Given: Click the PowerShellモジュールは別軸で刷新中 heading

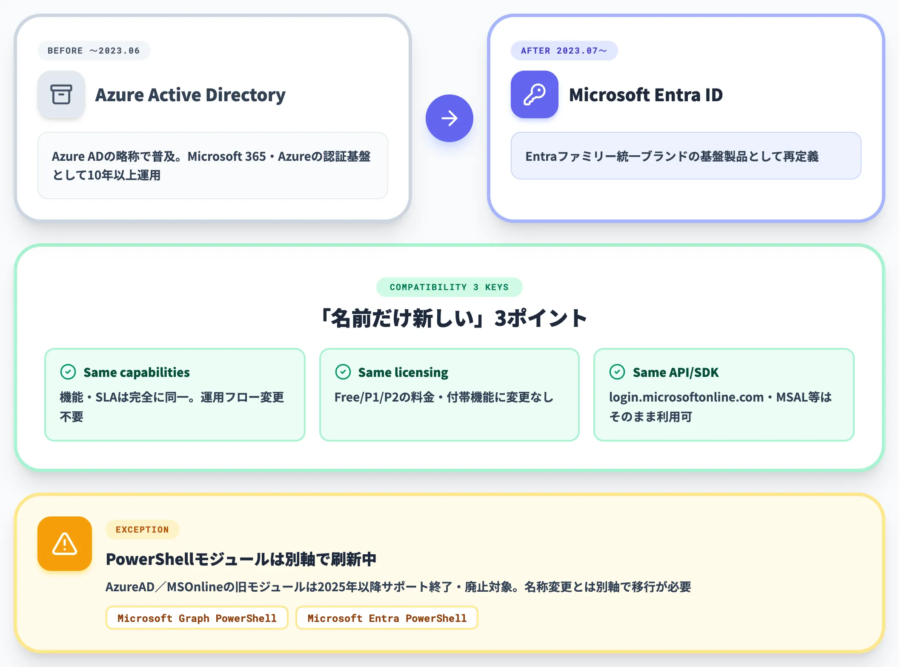Looking at the screenshot, I should point(241,559).
